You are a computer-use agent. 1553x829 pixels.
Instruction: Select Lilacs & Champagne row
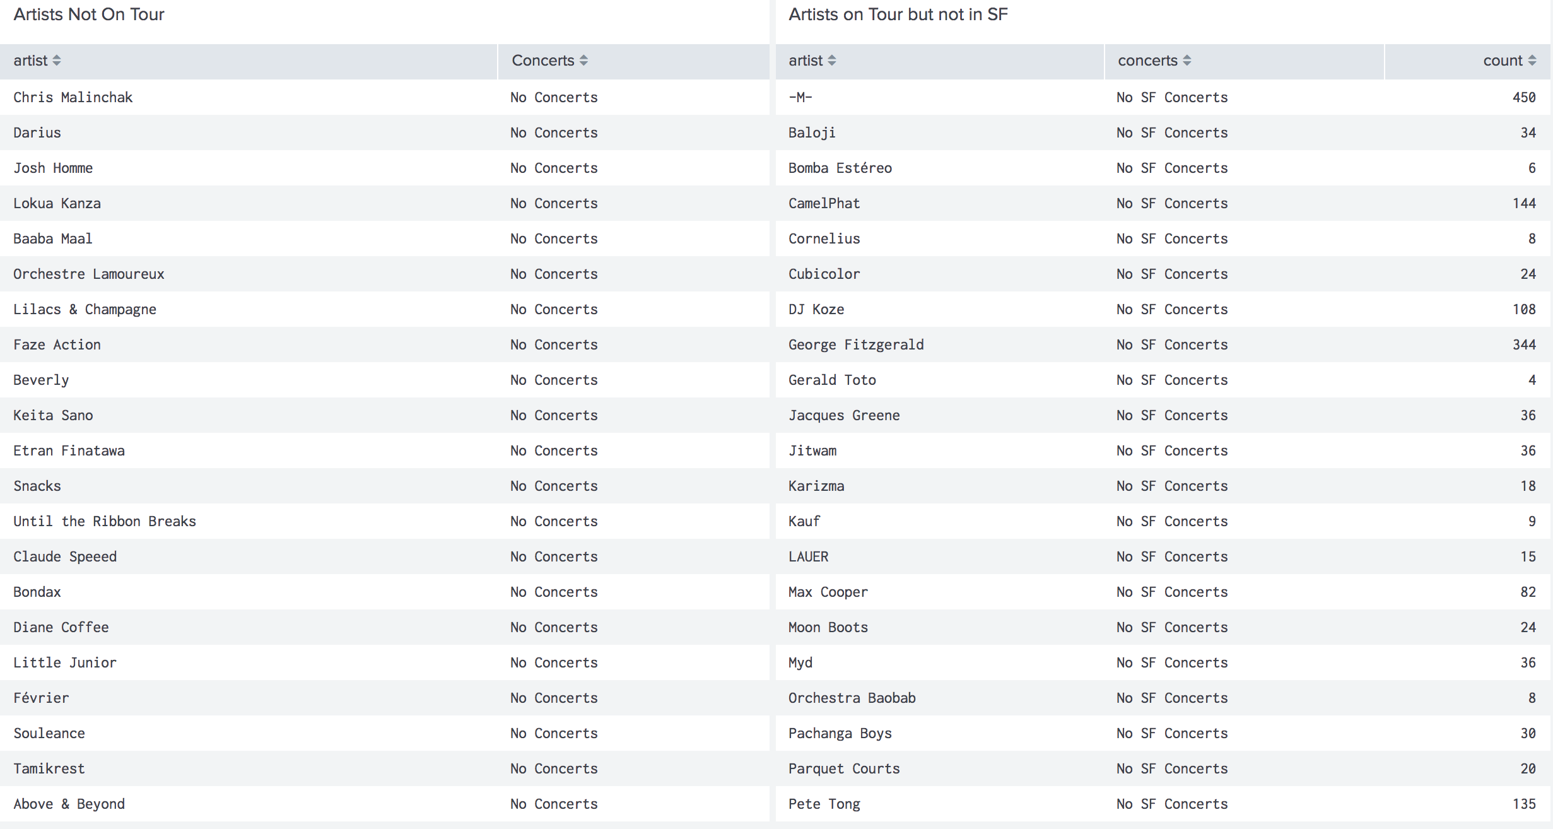click(385, 309)
